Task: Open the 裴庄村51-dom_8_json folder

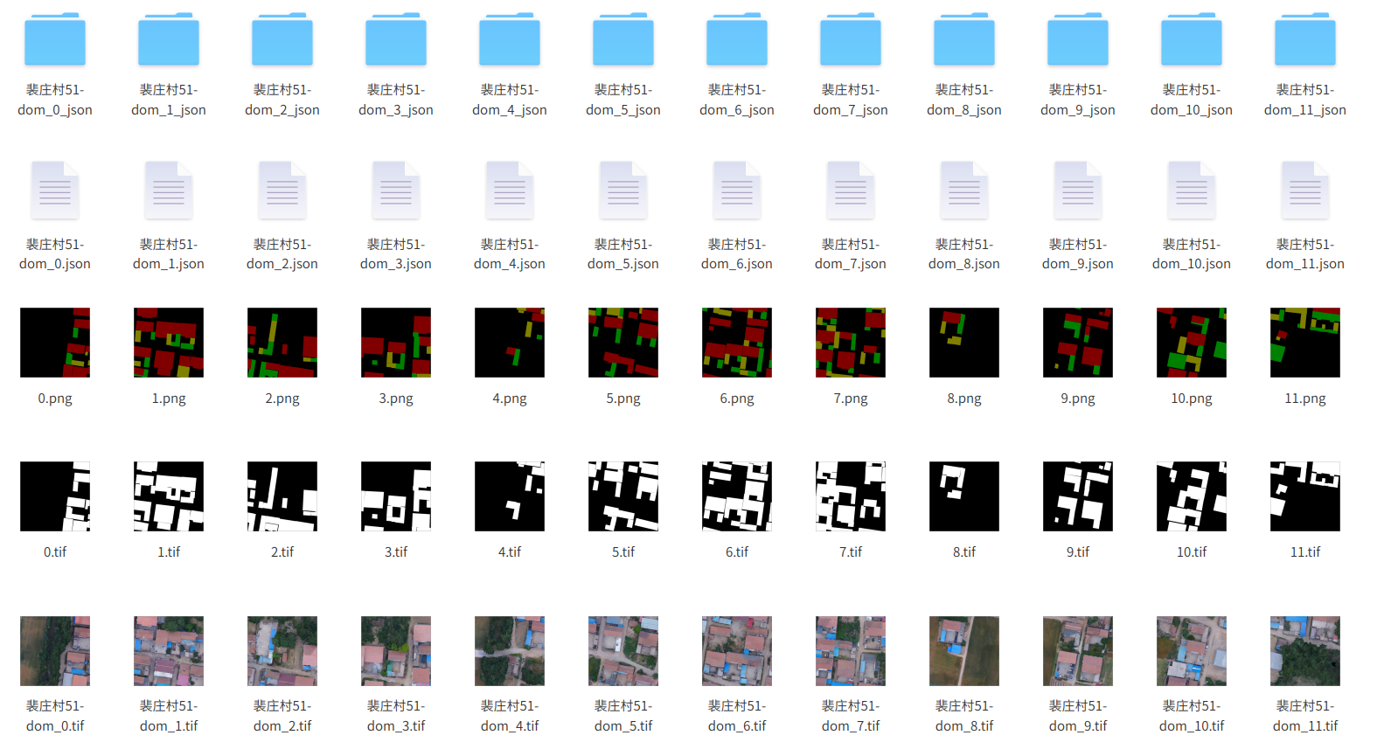Action: [x=964, y=39]
